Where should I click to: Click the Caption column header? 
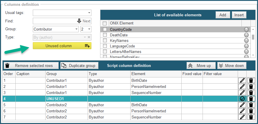point(30,74)
